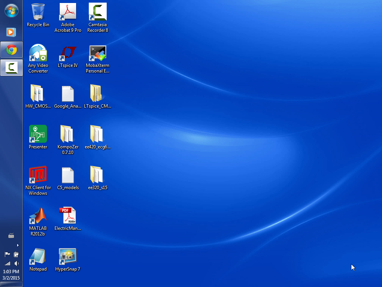
Task: Open the Windows Start menu orb
Action: (11, 10)
